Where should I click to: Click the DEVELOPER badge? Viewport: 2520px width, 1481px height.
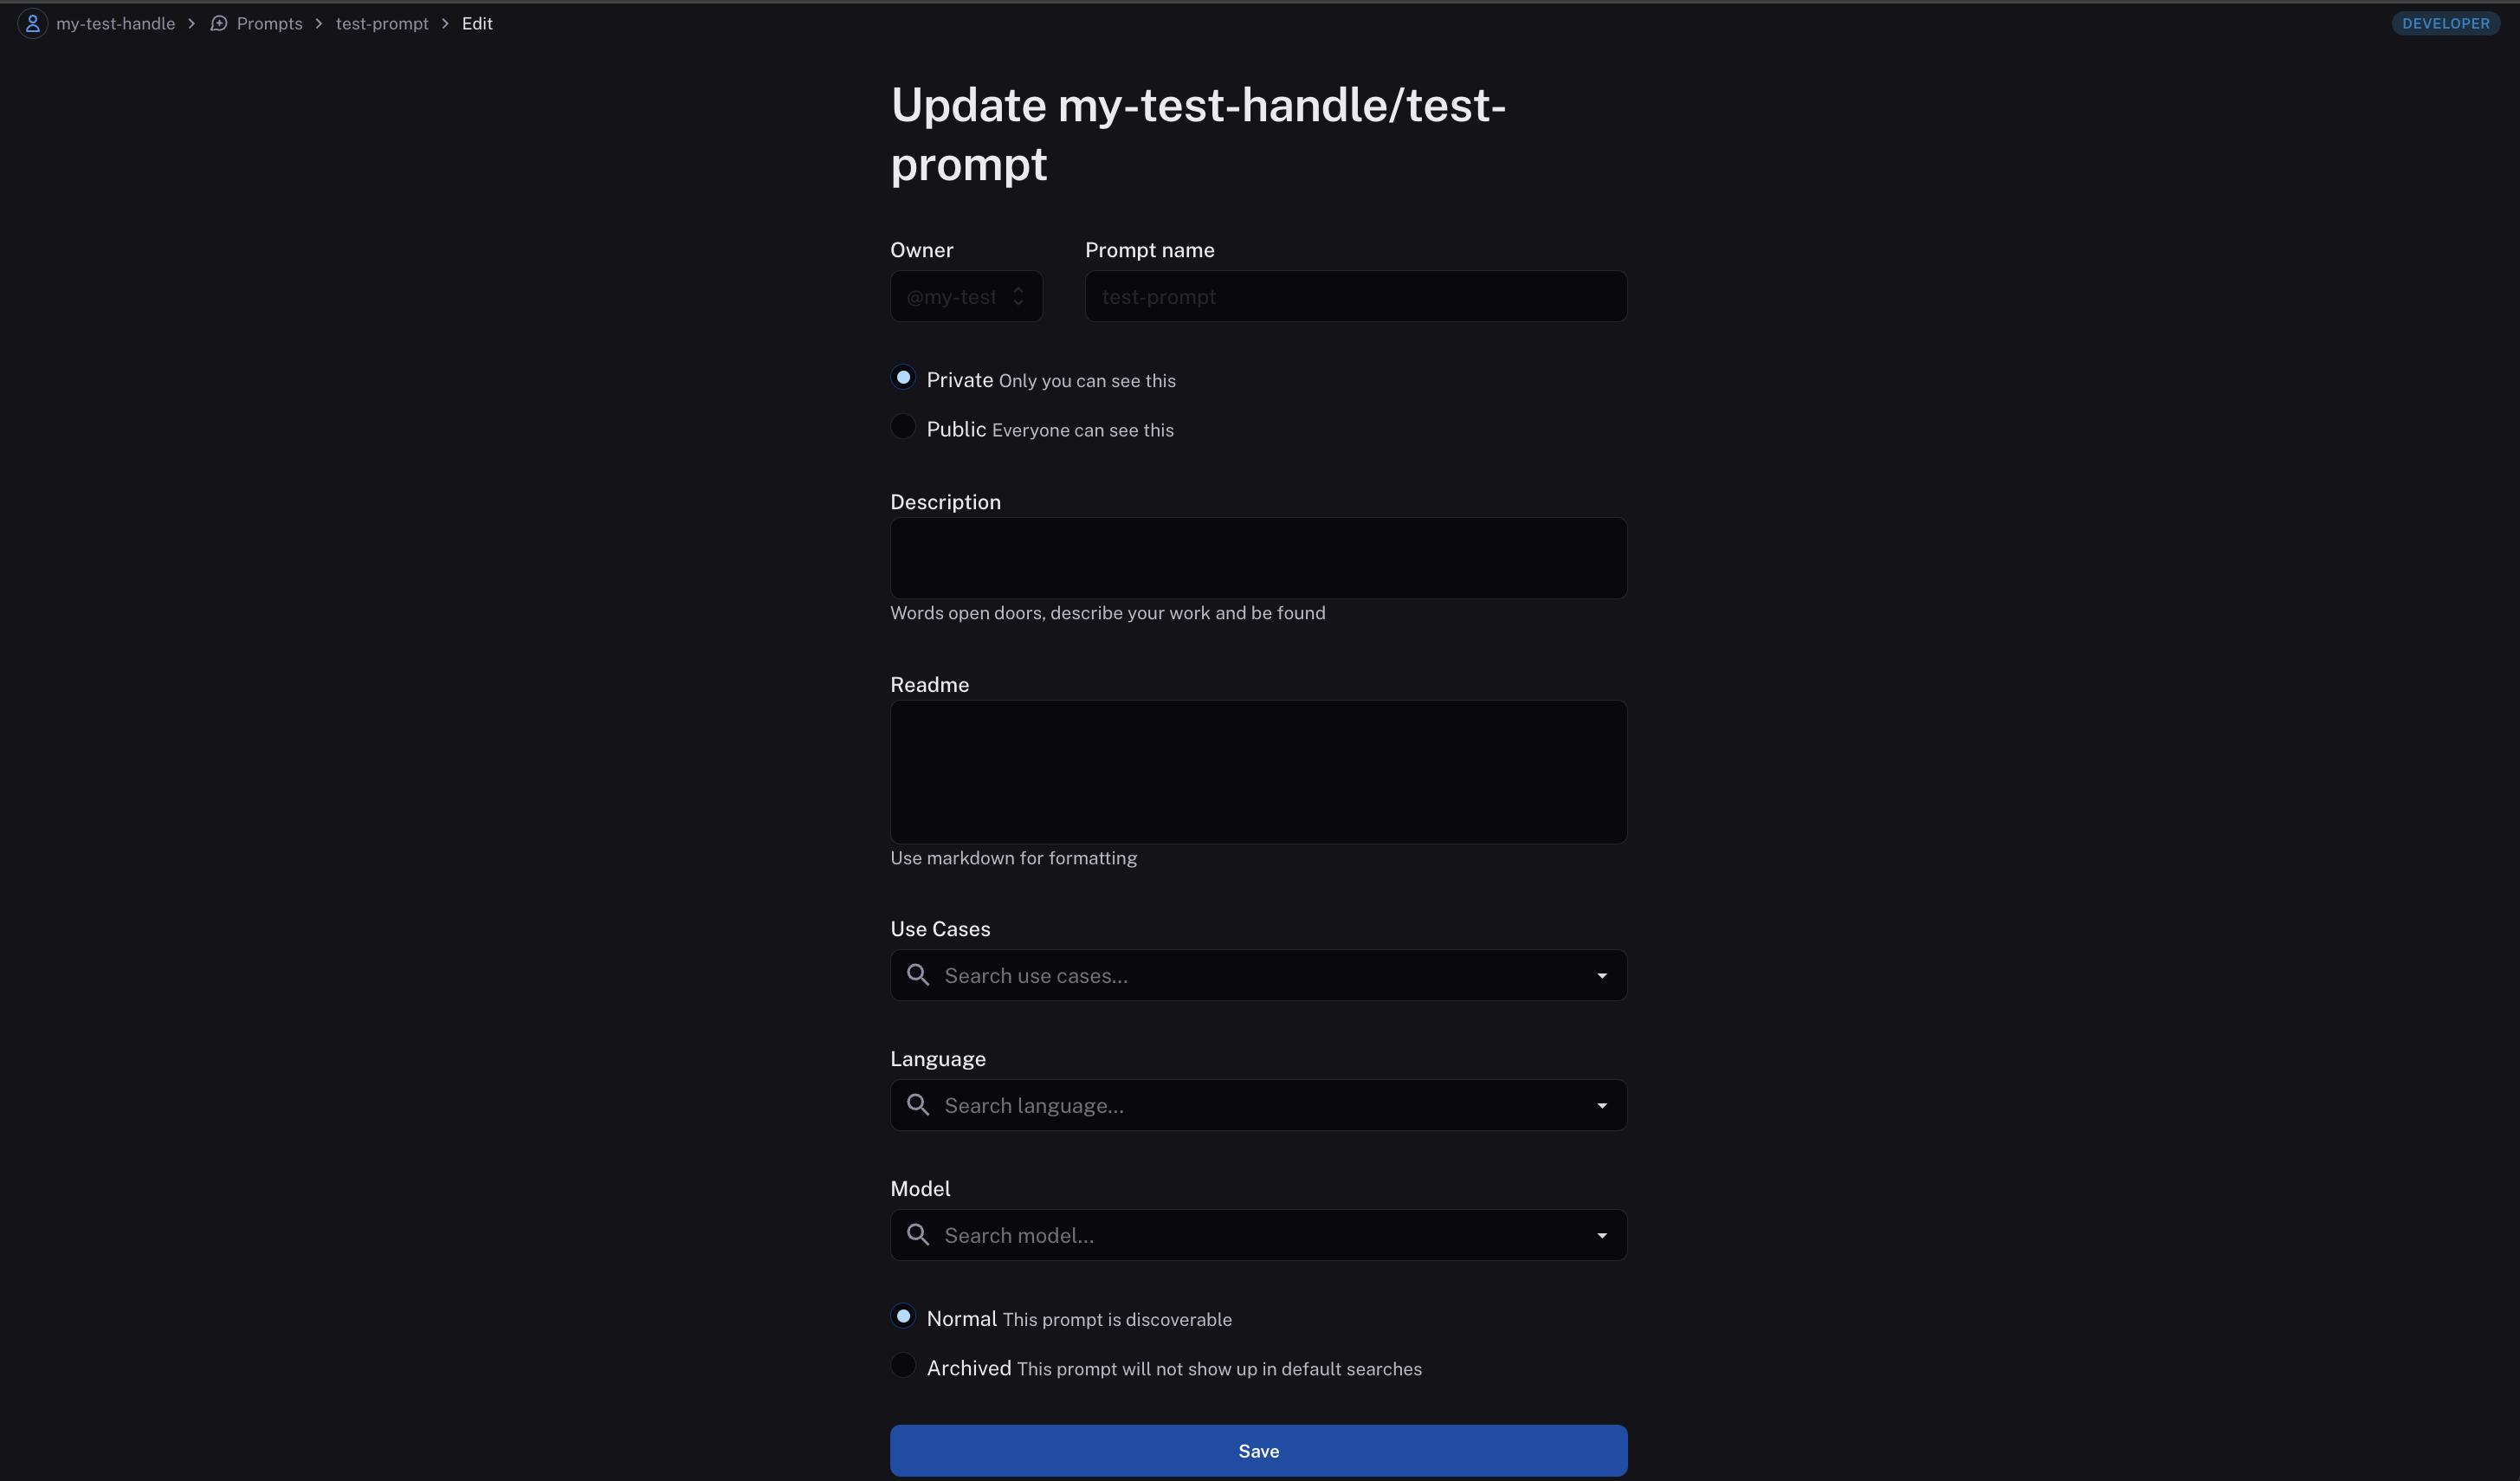tap(2445, 23)
